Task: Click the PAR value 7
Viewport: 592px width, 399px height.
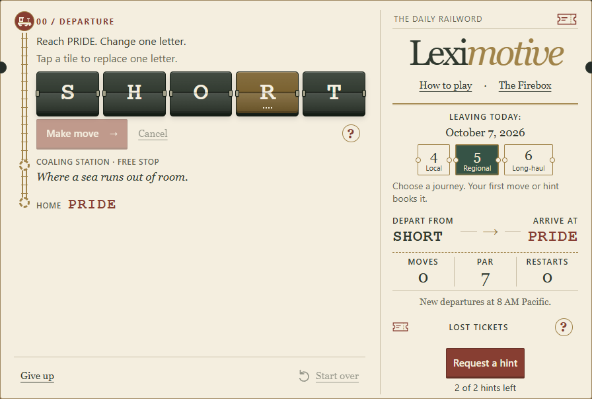Action: coord(485,279)
